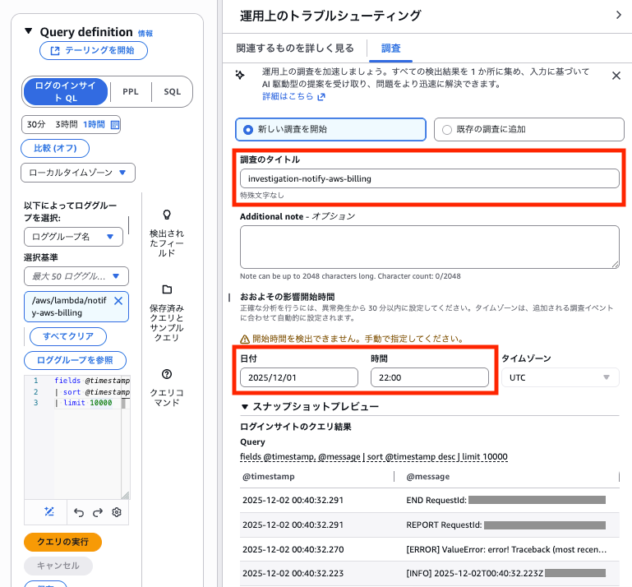
Task: Open the ロググループ名 dropdown
Action: (73, 237)
